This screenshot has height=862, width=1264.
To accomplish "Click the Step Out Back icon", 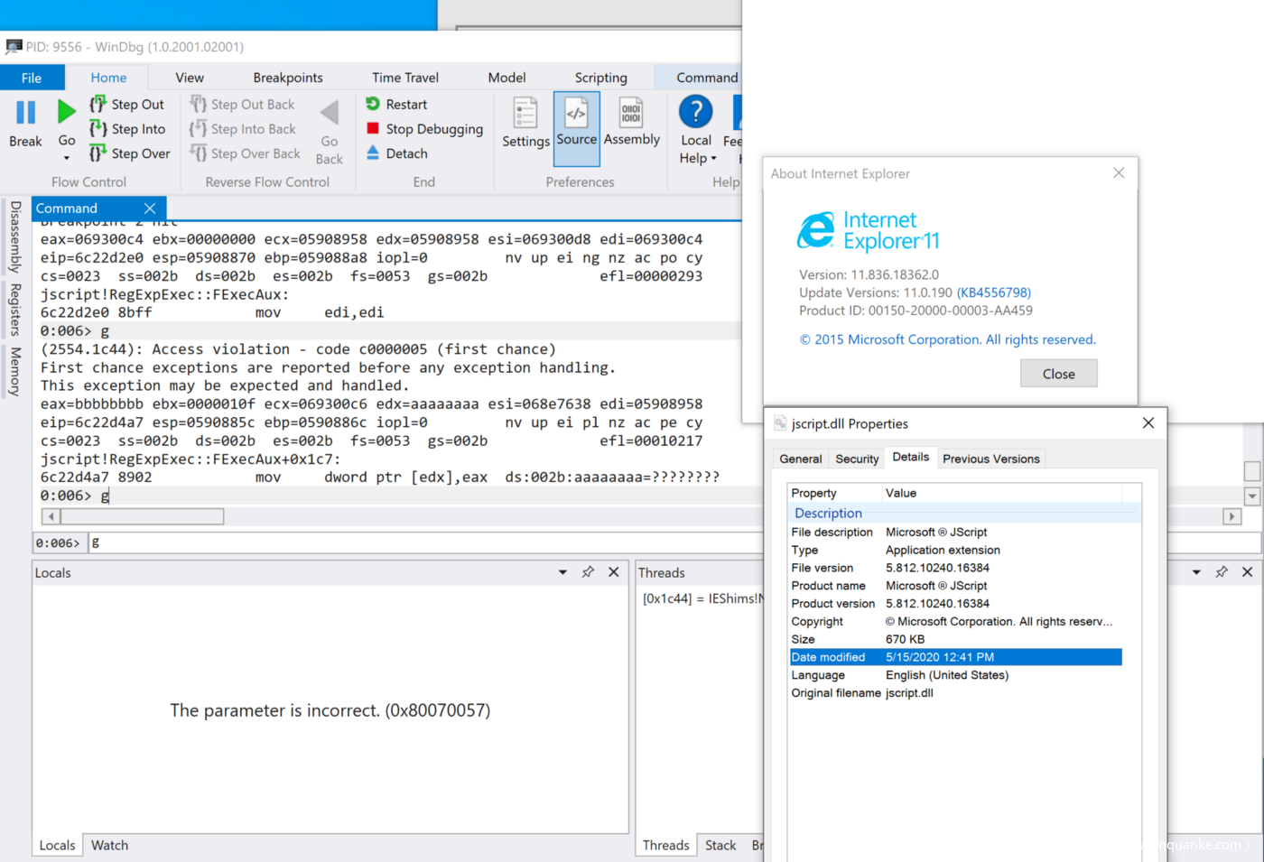I will pos(198,105).
